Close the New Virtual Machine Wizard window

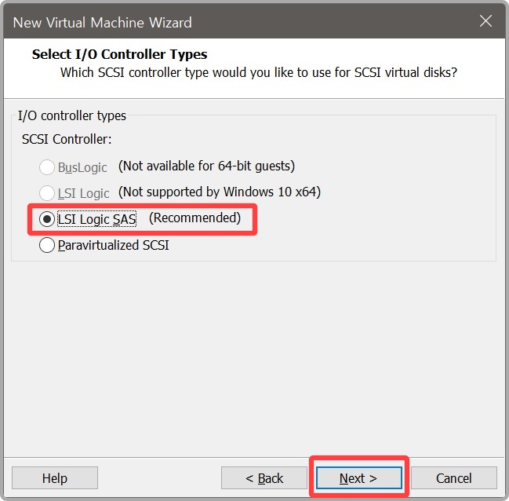(485, 21)
